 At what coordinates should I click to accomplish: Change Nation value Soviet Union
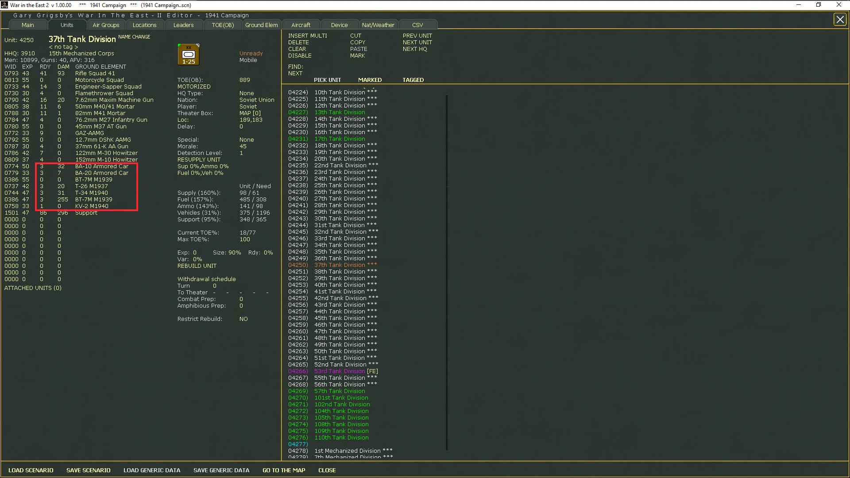(257, 100)
